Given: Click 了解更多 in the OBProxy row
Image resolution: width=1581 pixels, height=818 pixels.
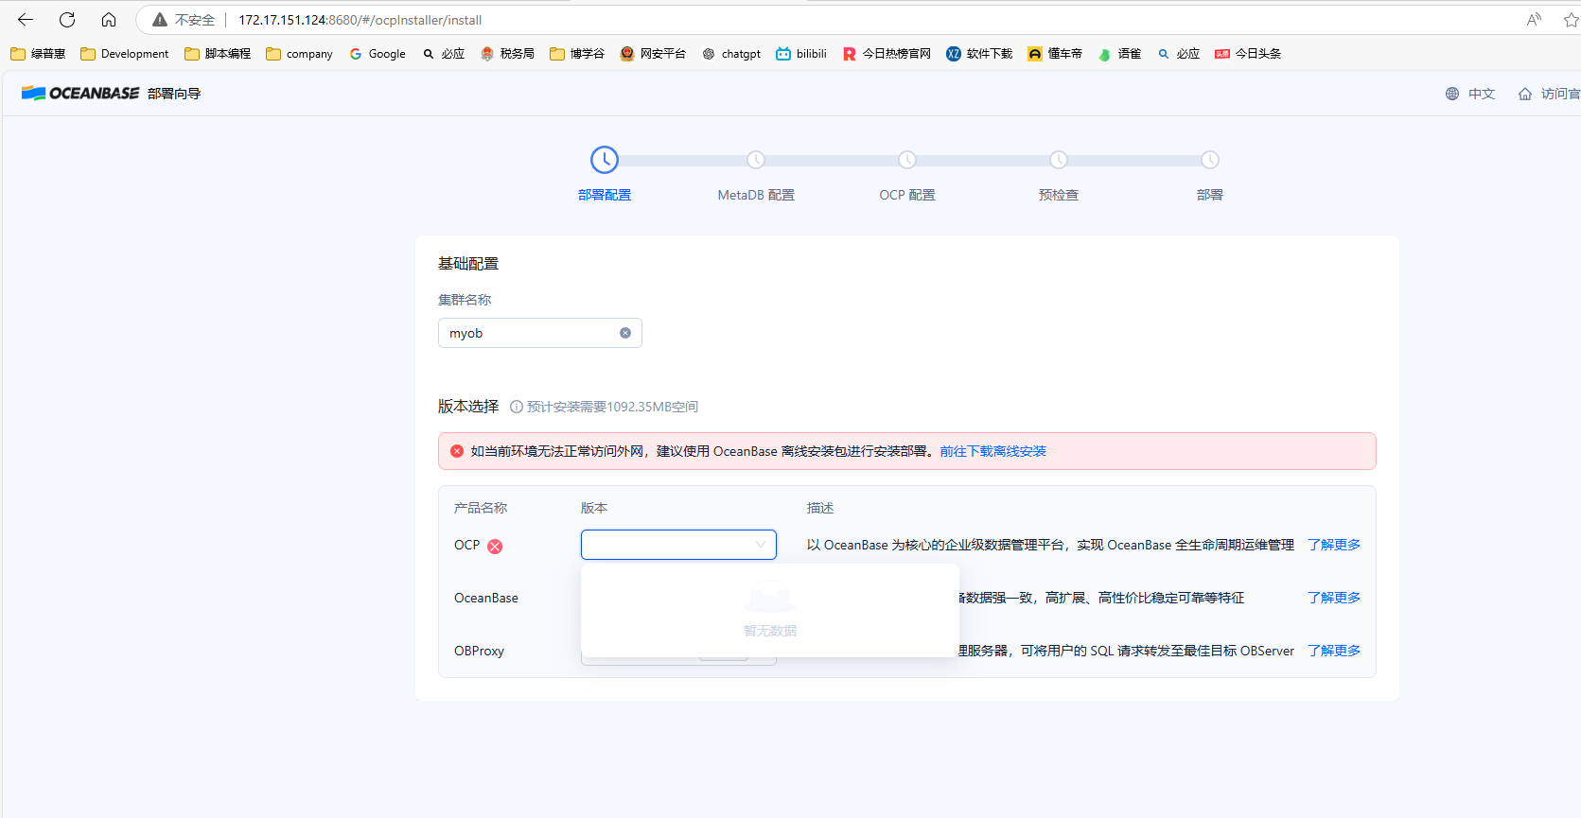Looking at the screenshot, I should pyautogui.click(x=1334, y=651).
